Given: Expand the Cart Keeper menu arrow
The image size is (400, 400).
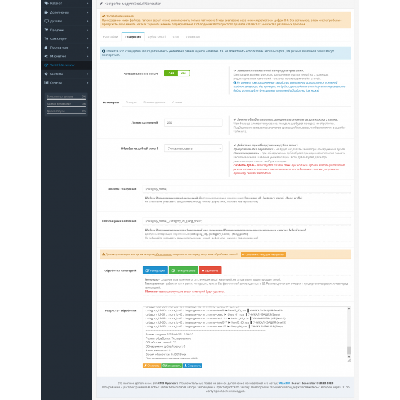Looking at the screenshot, I should tap(88, 38).
